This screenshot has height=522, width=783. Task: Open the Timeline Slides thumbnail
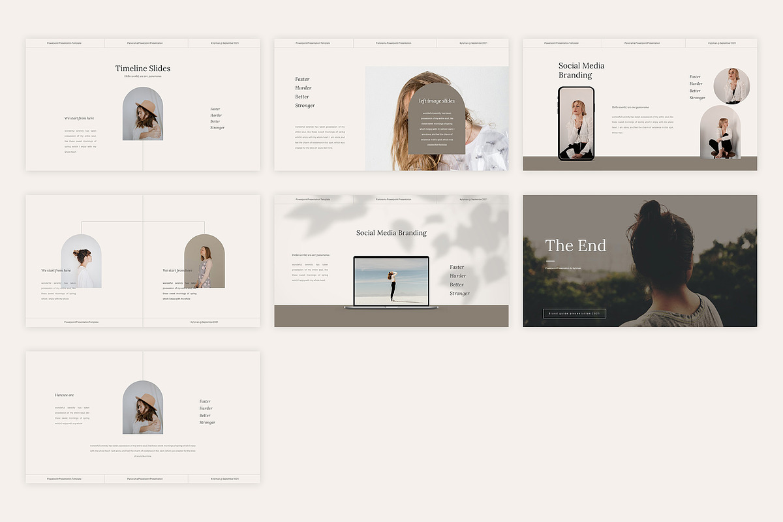(x=143, y=104)
